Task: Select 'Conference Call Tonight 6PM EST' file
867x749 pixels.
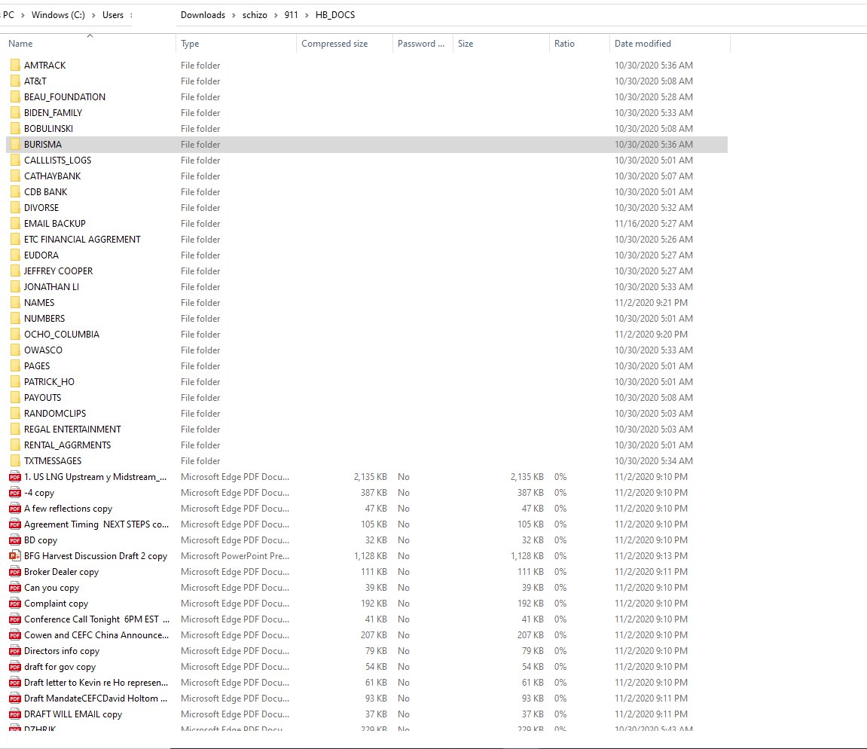Action: coord(96,619)
